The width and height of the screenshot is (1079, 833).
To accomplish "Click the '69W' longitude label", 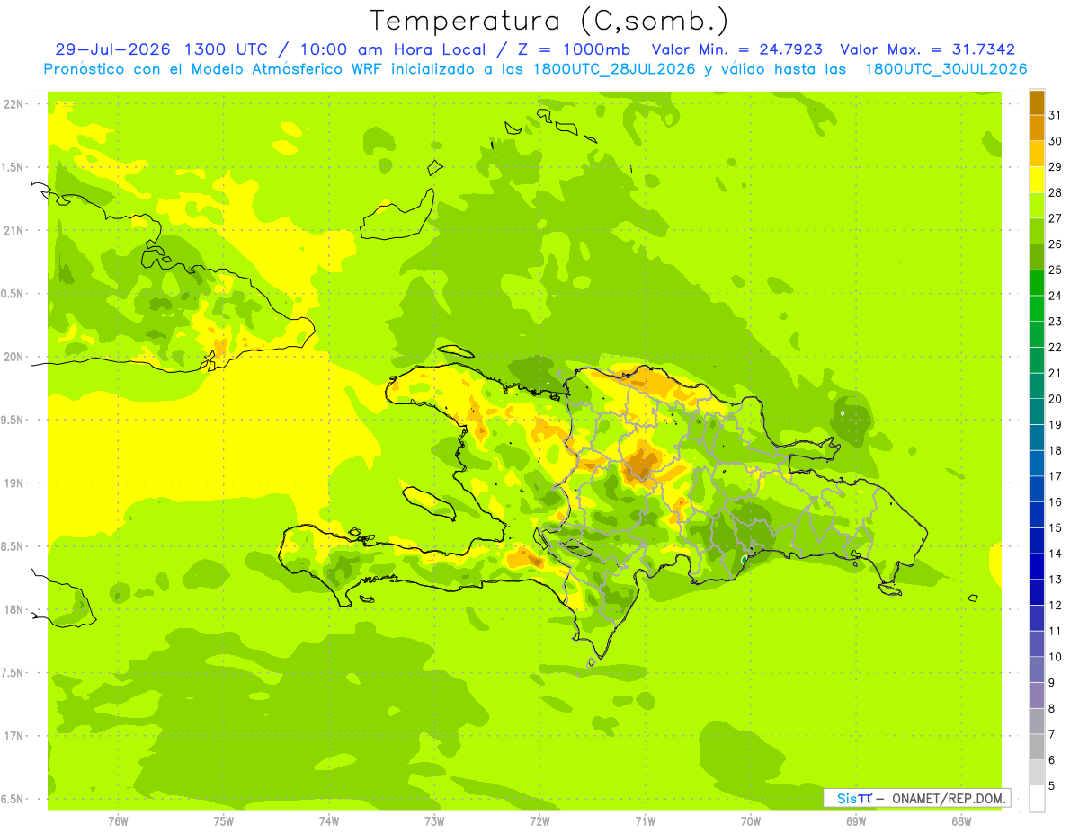I will (856, 821).
